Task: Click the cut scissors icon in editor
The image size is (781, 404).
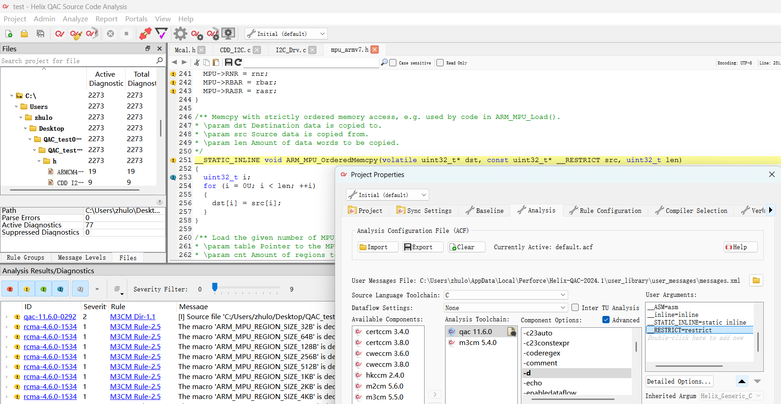Action: (x=197, y=62)
